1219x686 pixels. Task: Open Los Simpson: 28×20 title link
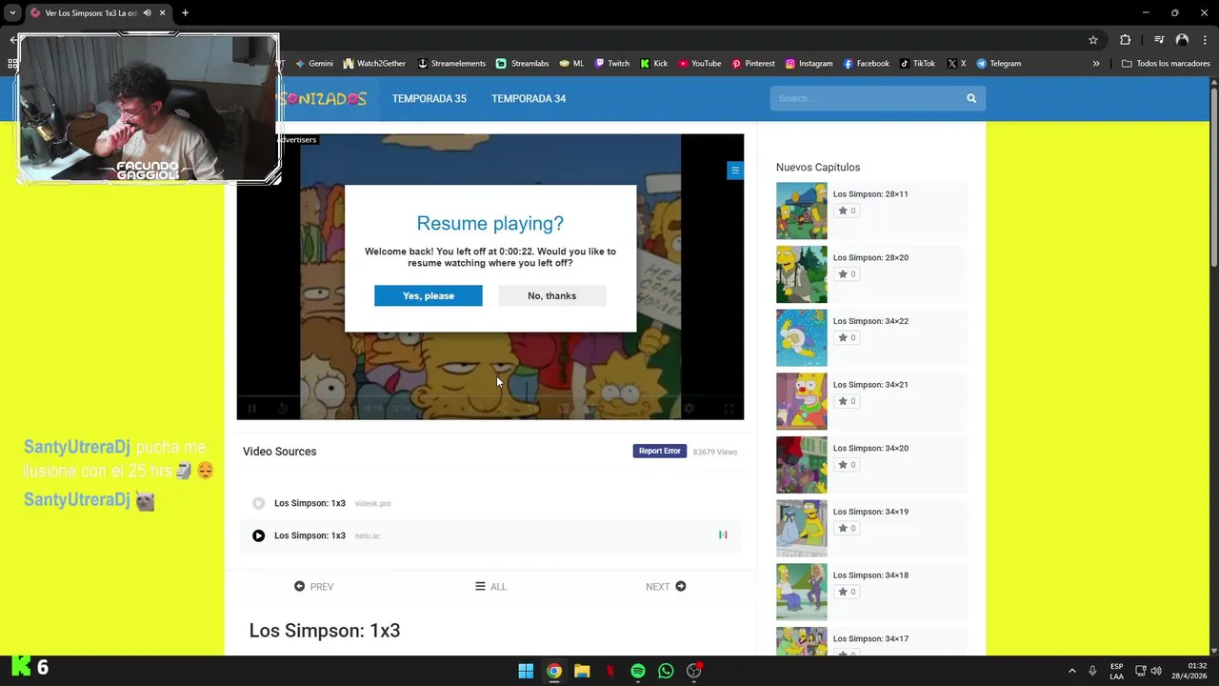(x=870, y=257)
